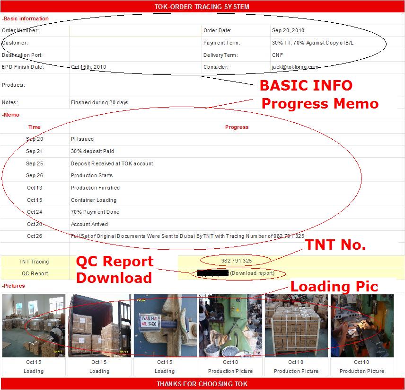Screen dimensions: 405x390
Task: Click the 'PI Issued' memo entry
Action: pos(82,139)
